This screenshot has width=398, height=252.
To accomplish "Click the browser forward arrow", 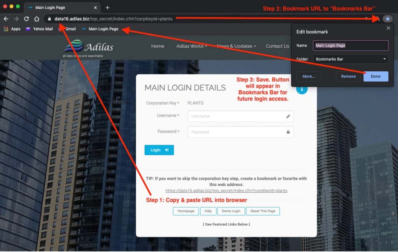I will [x=16, y=19].
